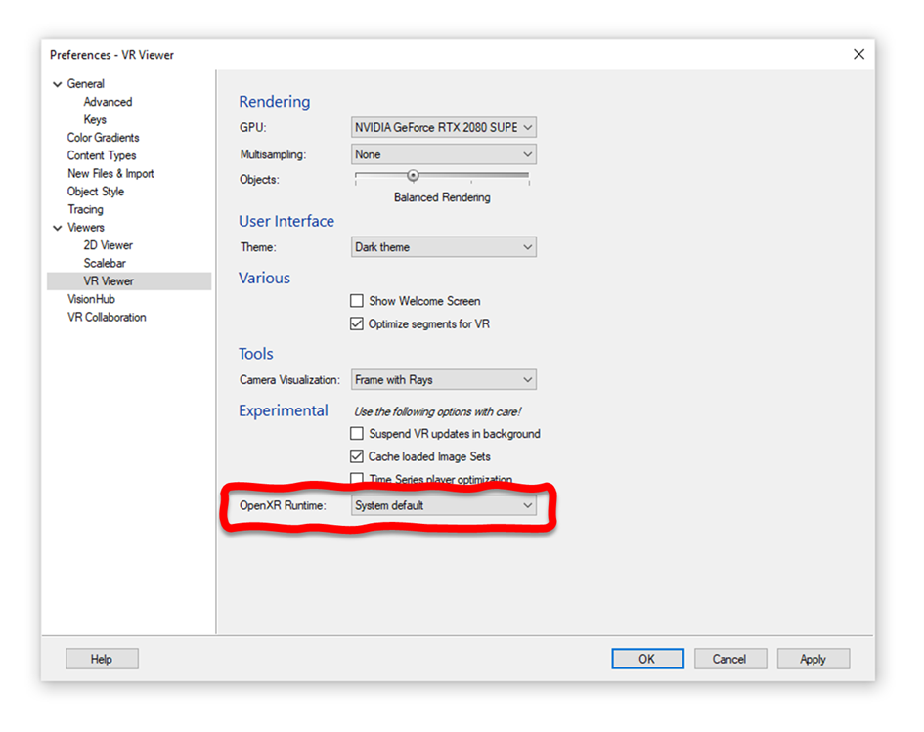Disable Optimize segments for VR
924x732 pixels.
pos(357,323)
